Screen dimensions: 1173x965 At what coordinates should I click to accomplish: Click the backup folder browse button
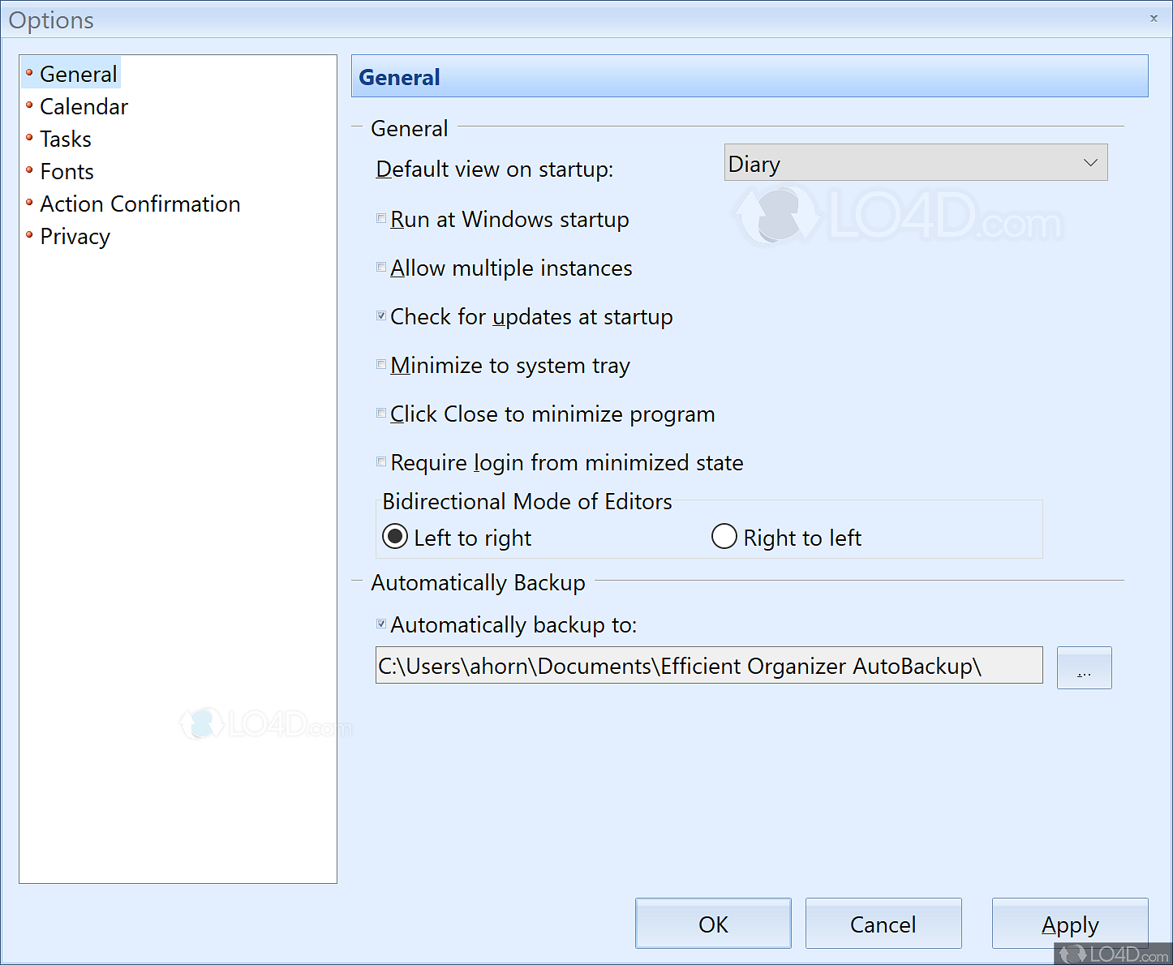click(x=1085, y=667)
